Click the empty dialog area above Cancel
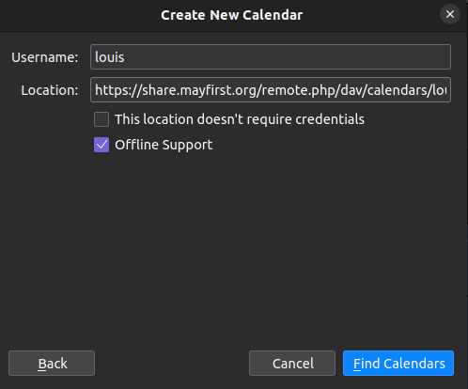The image size is (468, 389). pyautogui.click(x=292, y=251)
